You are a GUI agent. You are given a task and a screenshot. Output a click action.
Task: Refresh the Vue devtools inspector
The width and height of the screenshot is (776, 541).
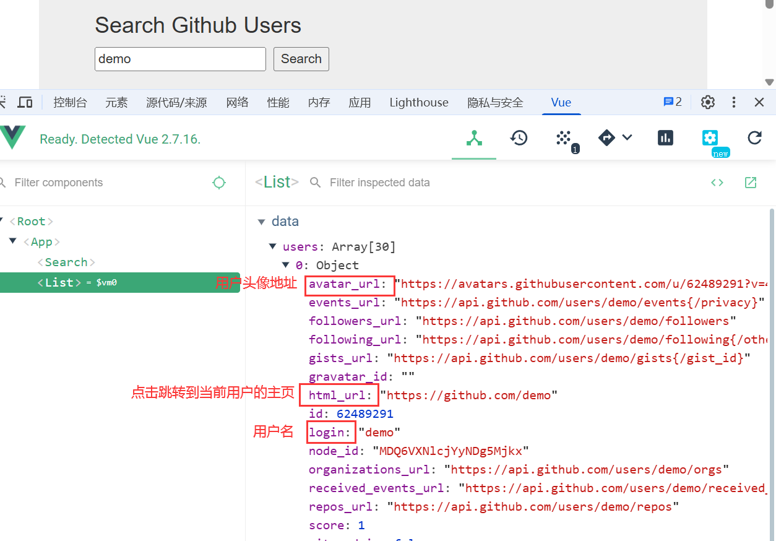click(754, 137)
